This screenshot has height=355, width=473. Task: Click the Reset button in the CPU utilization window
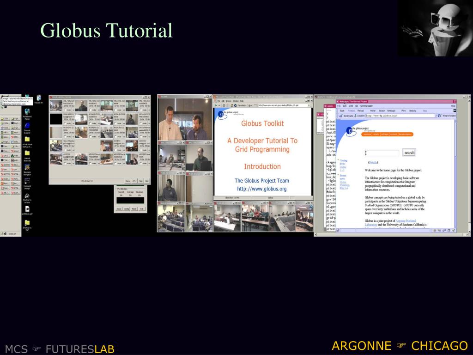134,209
